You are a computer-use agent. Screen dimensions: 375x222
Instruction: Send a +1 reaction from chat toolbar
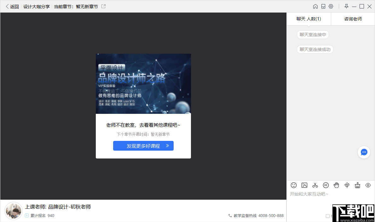click(326, 185)
